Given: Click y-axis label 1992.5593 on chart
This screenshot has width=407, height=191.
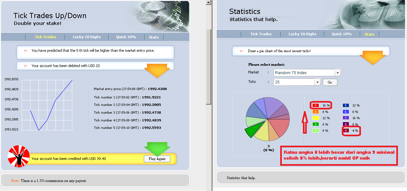Looking at the screenshot, I should 11,79.
